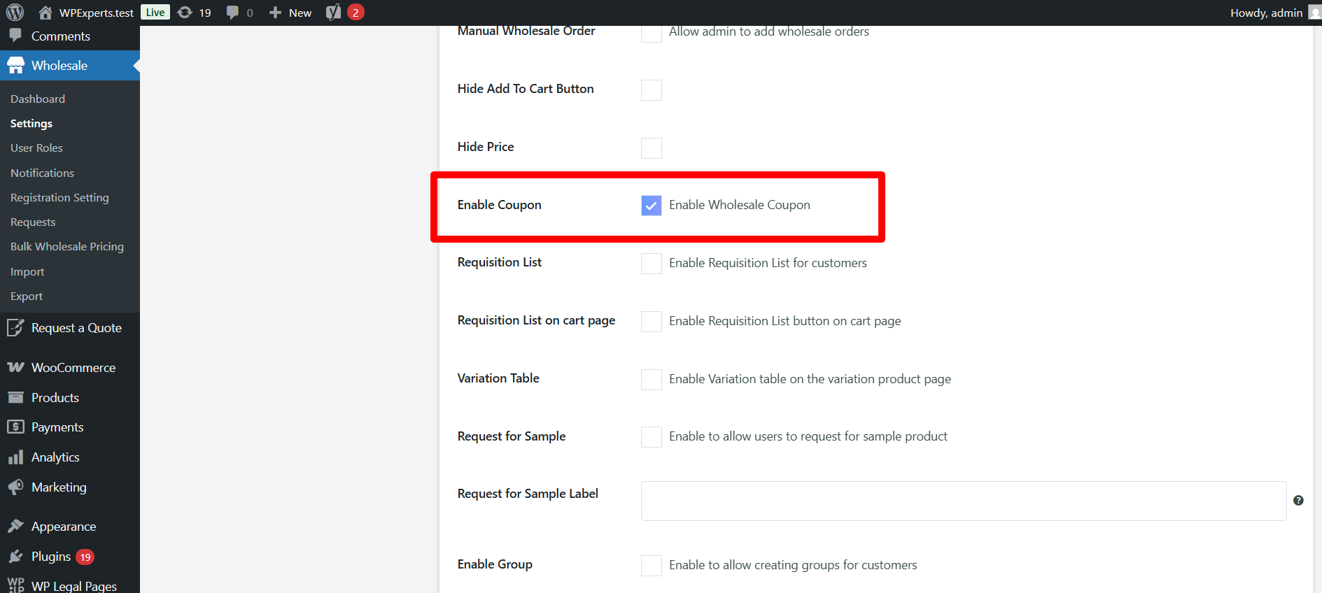Click 'Enable Requisition List for customers' label
This screenshot has width=1322, height=593.
(x=768, y=263)
